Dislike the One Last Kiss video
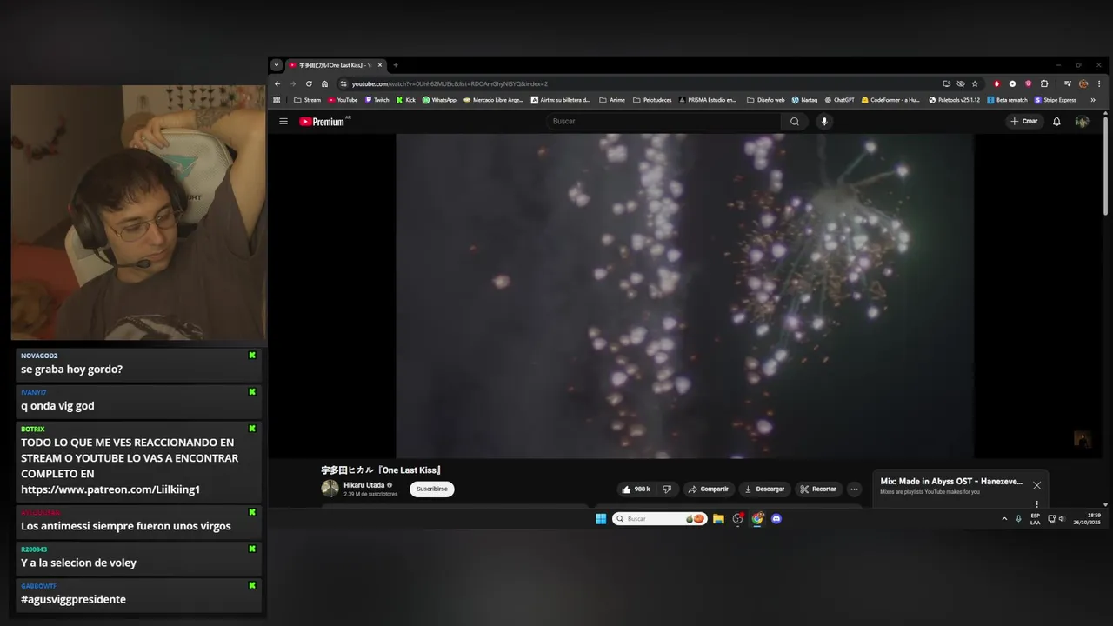This screenshot has width=1113, height=626. coord(667,489)
